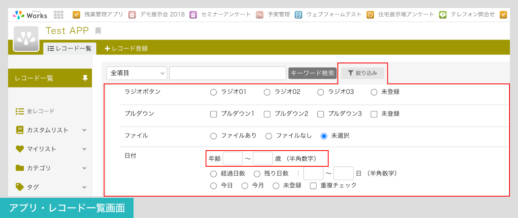Screen dimensions: 518x218
Task: Click the カテゴリ folder icon
Action: 20,168
